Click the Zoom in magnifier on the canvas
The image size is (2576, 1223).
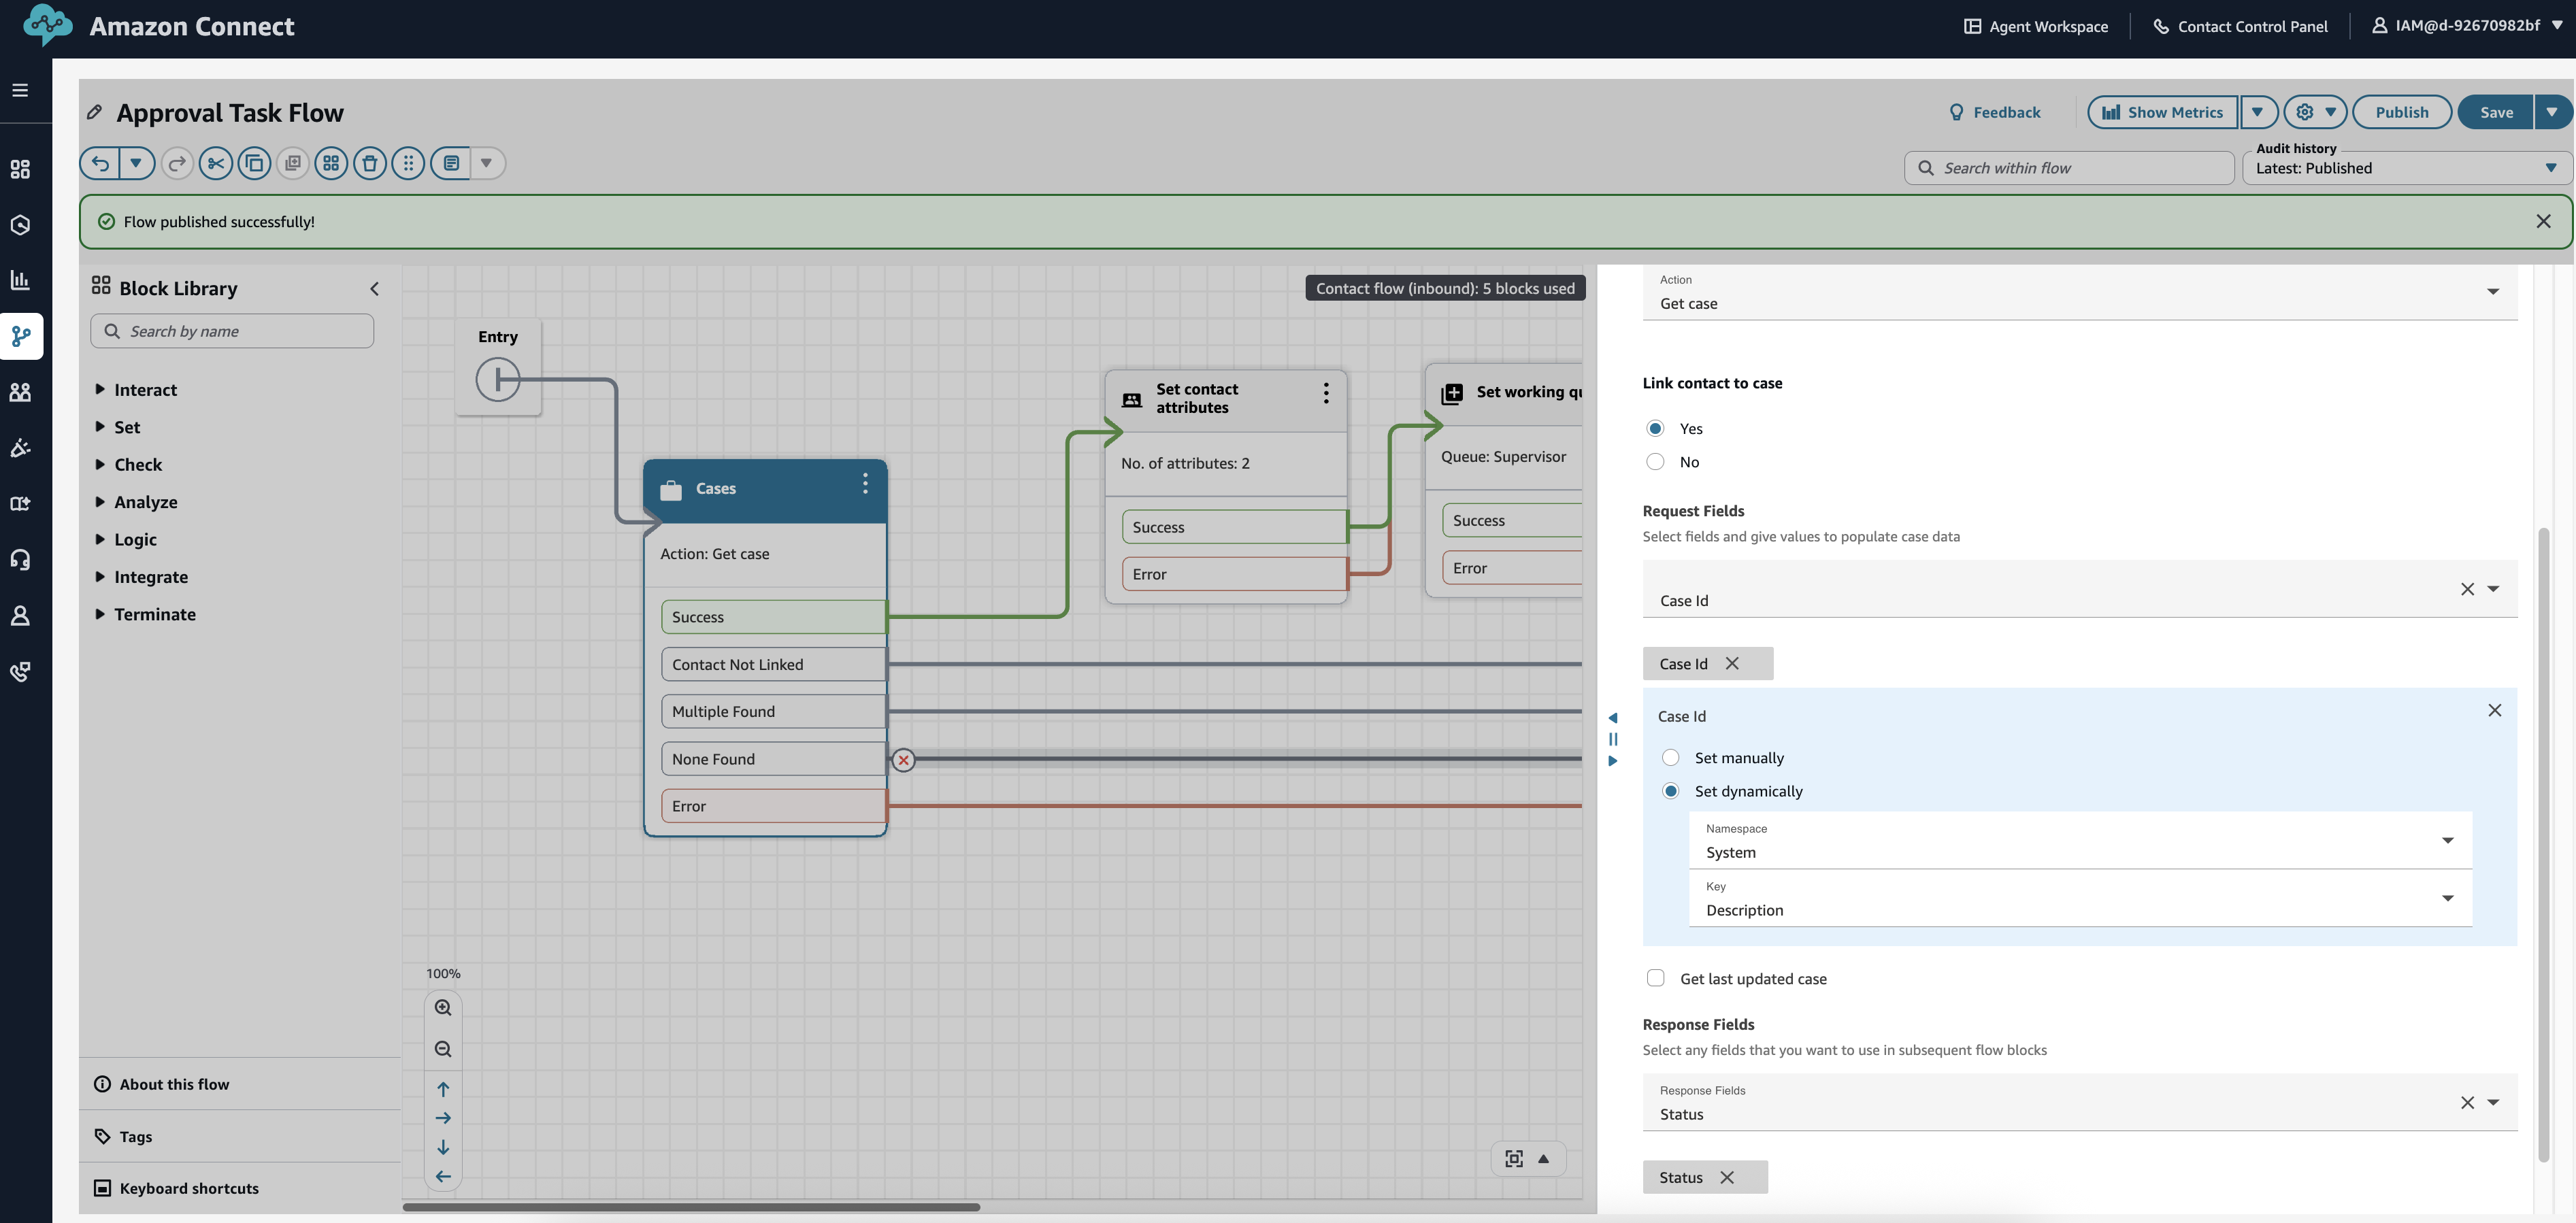coord(443,1007)
